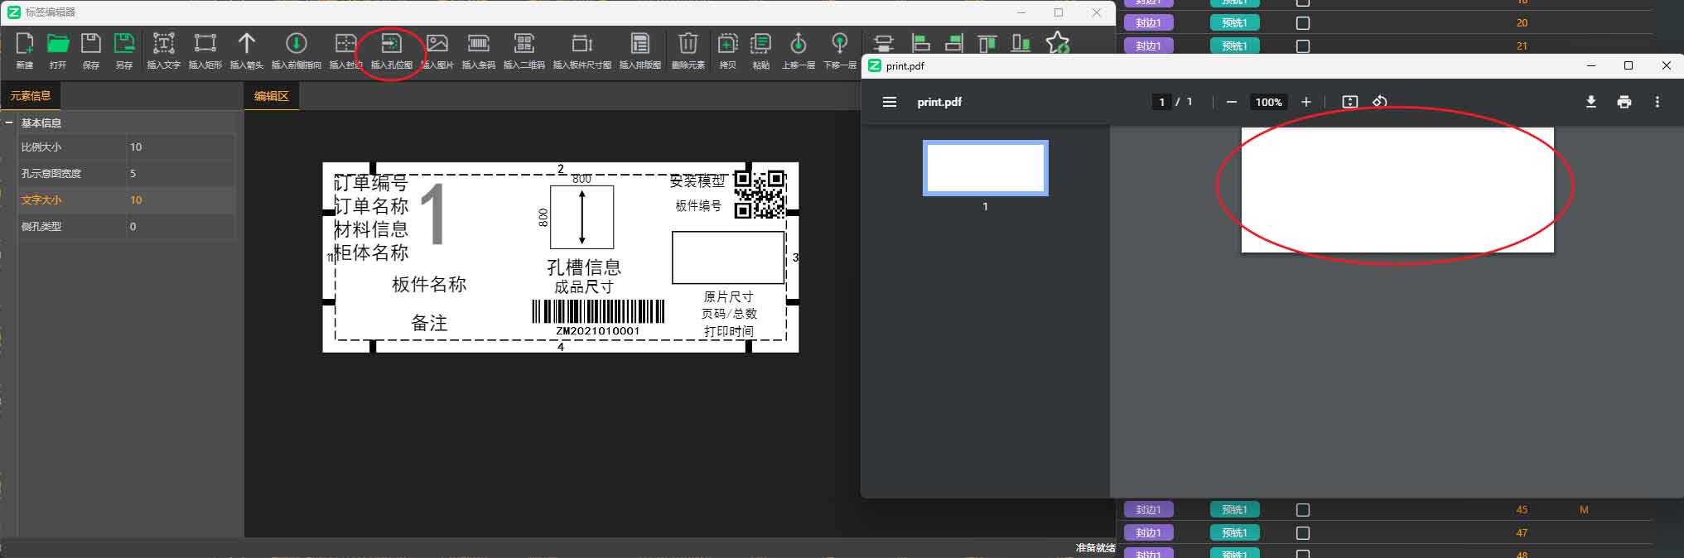1684x558 pixels.
Task: Insert hole position diagram (插入孔位图)
Action: (x=392, y=50)
